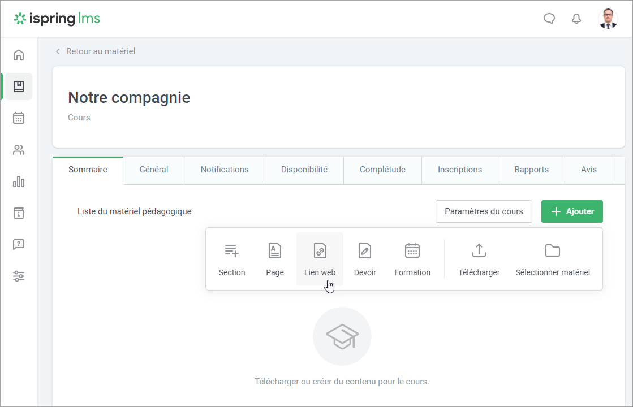Image resolution: width=633 pixels, height=407 pixels.
Task: Open the notifications bell icon
Action: [x=576, y=19]
